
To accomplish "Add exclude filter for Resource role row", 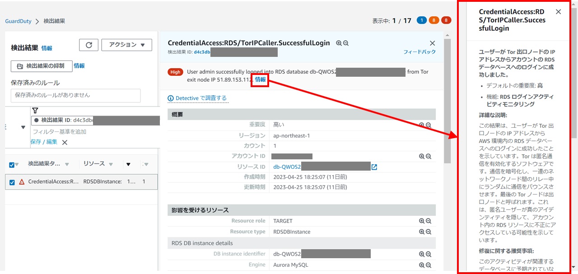I will click(429, 221).
